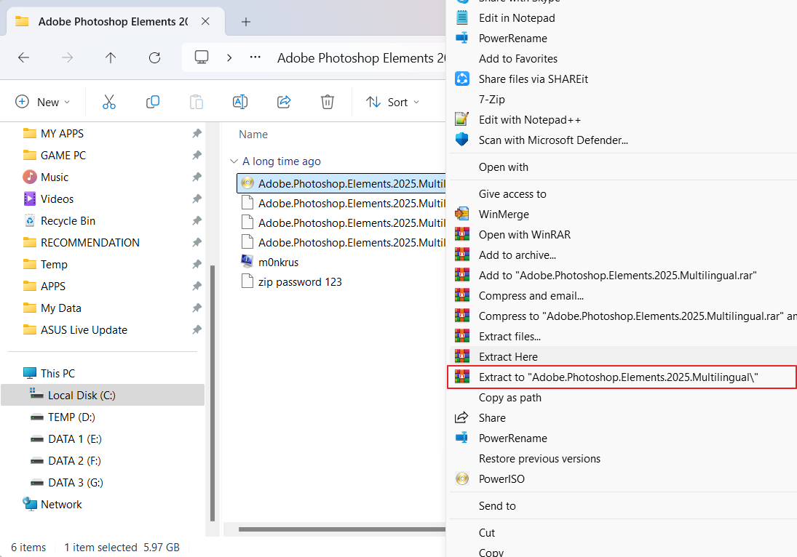797x557 pixels.
Task: Choose 'Add to archive...' from the menu
Action: [517, 254]
